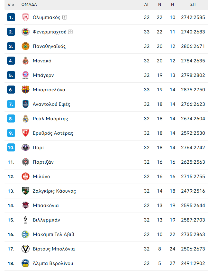Click the light blue rank 10 badge
The width and height of the screenshot is (208, 273).
click(x=11, y=148)
